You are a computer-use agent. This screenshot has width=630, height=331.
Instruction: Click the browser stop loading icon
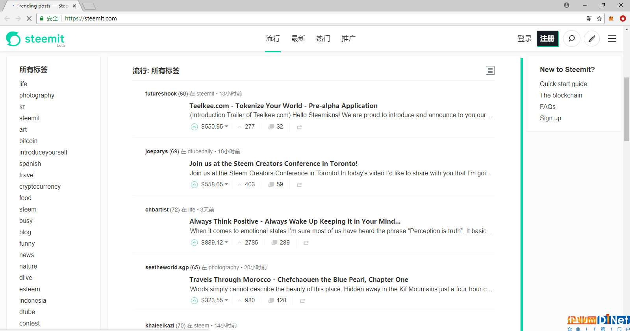29,18
